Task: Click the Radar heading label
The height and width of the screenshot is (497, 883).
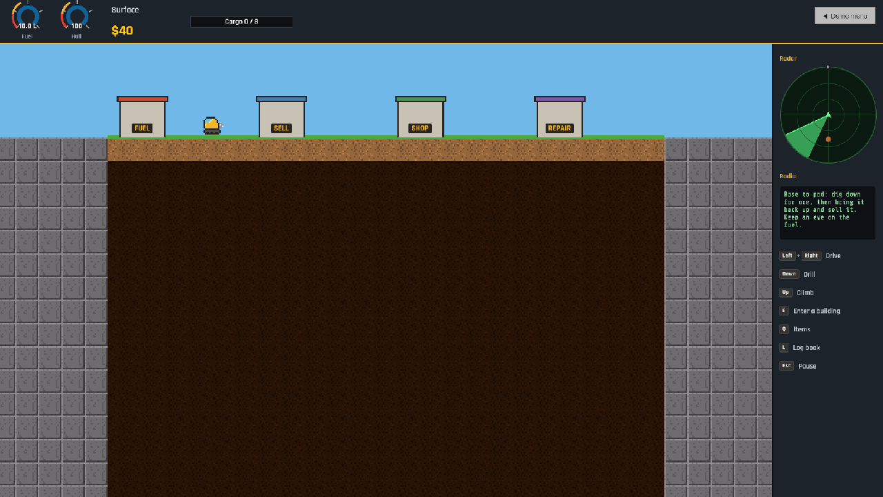Action: coord(788,59)
